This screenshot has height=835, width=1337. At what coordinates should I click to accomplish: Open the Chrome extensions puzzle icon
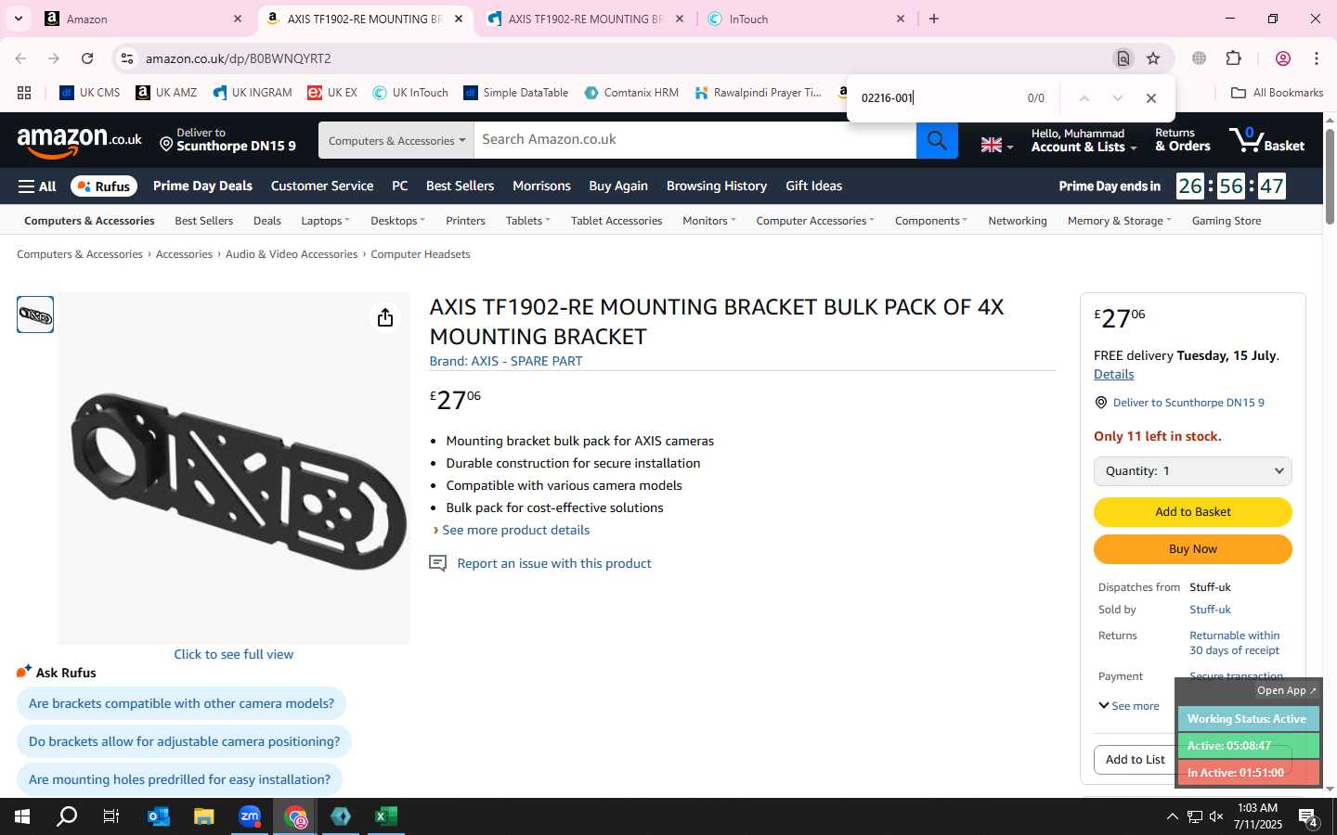point(1233,58)
